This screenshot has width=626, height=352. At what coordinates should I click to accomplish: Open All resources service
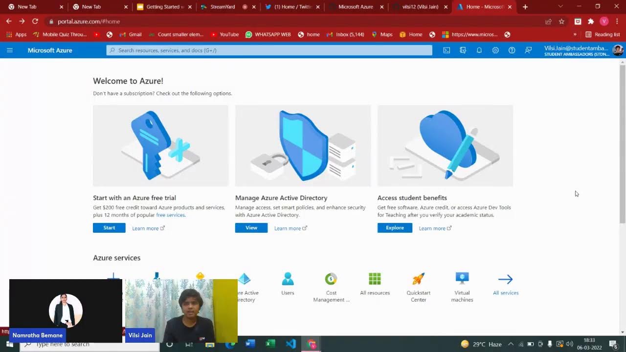[375, 284]
